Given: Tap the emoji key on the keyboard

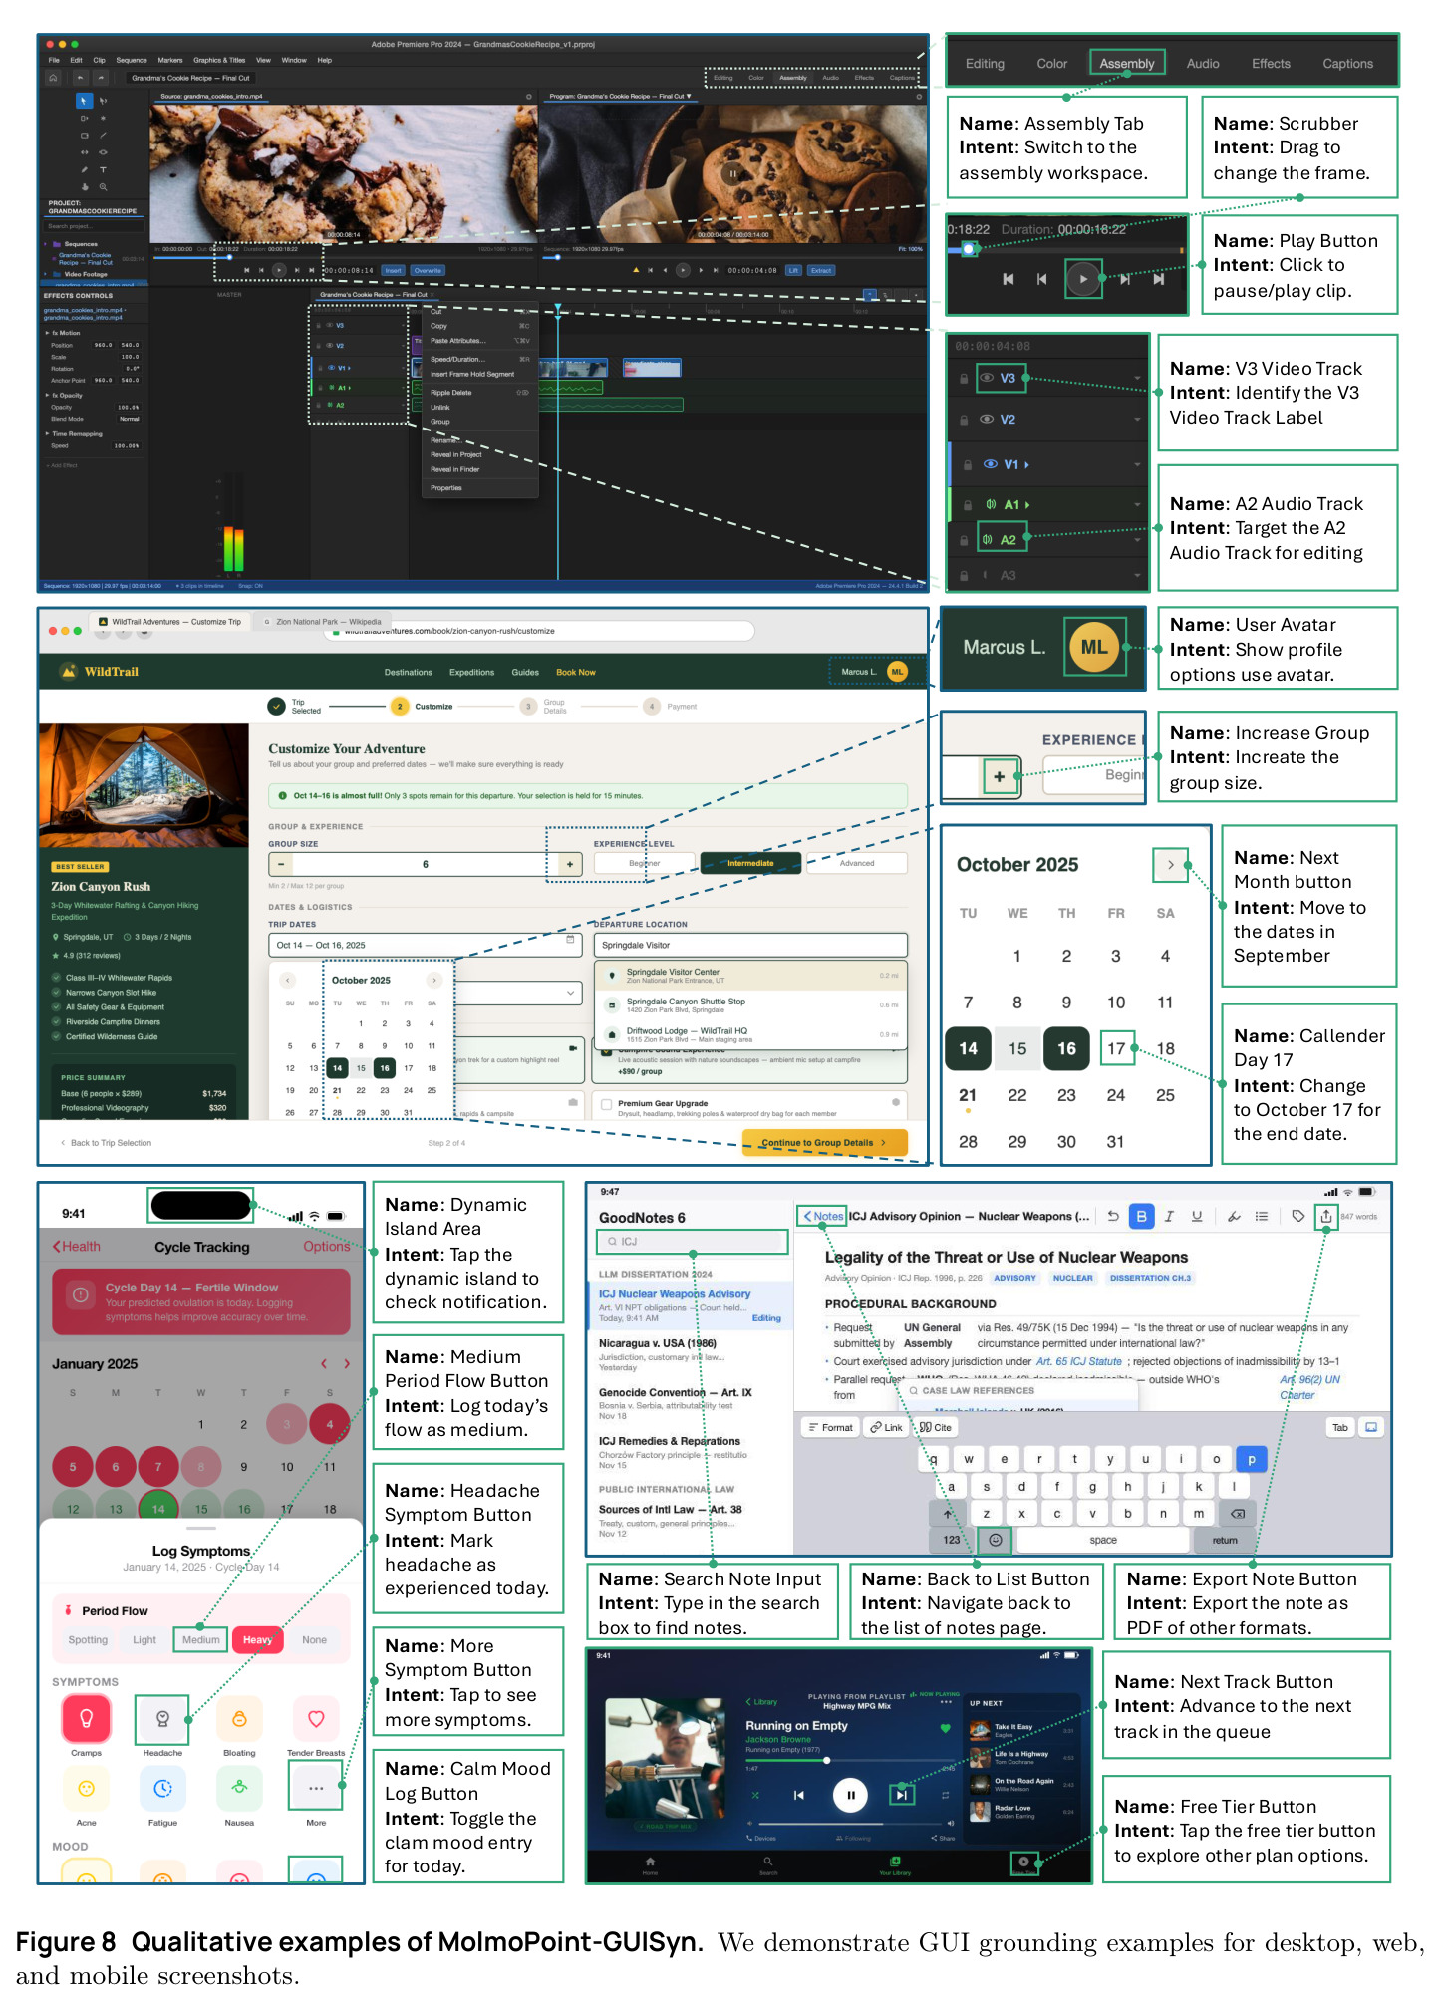Looking at the screenshot, I should pyautogui.click(x=995, y=1540).
